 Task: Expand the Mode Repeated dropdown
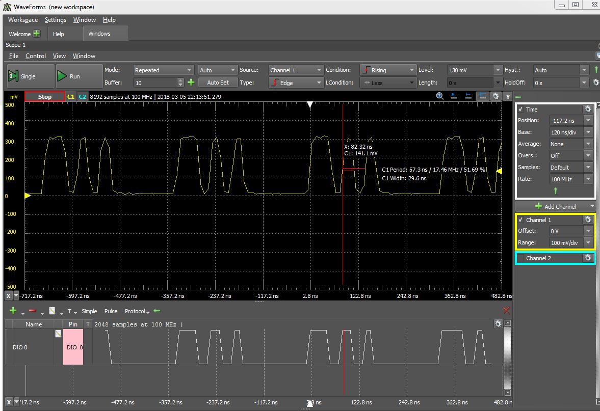point(163,70)
